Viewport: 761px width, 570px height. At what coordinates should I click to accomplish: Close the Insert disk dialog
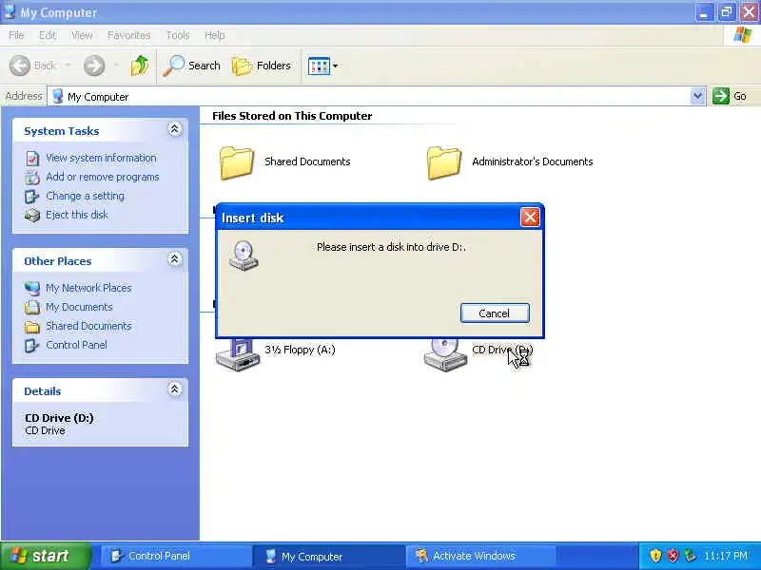(530, 218)
